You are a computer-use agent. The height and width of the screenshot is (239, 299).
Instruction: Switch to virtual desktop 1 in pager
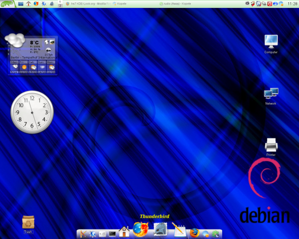click(60, 2)
